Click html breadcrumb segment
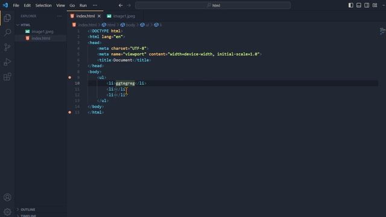Image resolution: width=386 pixels, height=217 pixels. tap(111, 25)
